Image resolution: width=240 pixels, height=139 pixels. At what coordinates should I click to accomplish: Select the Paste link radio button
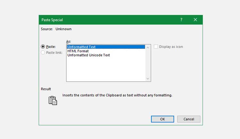(x=43, y=53)
